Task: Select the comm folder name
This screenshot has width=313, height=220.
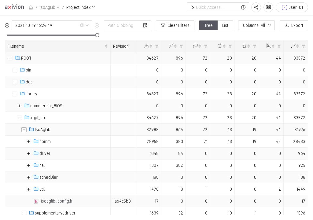Action: pos(45,141)
